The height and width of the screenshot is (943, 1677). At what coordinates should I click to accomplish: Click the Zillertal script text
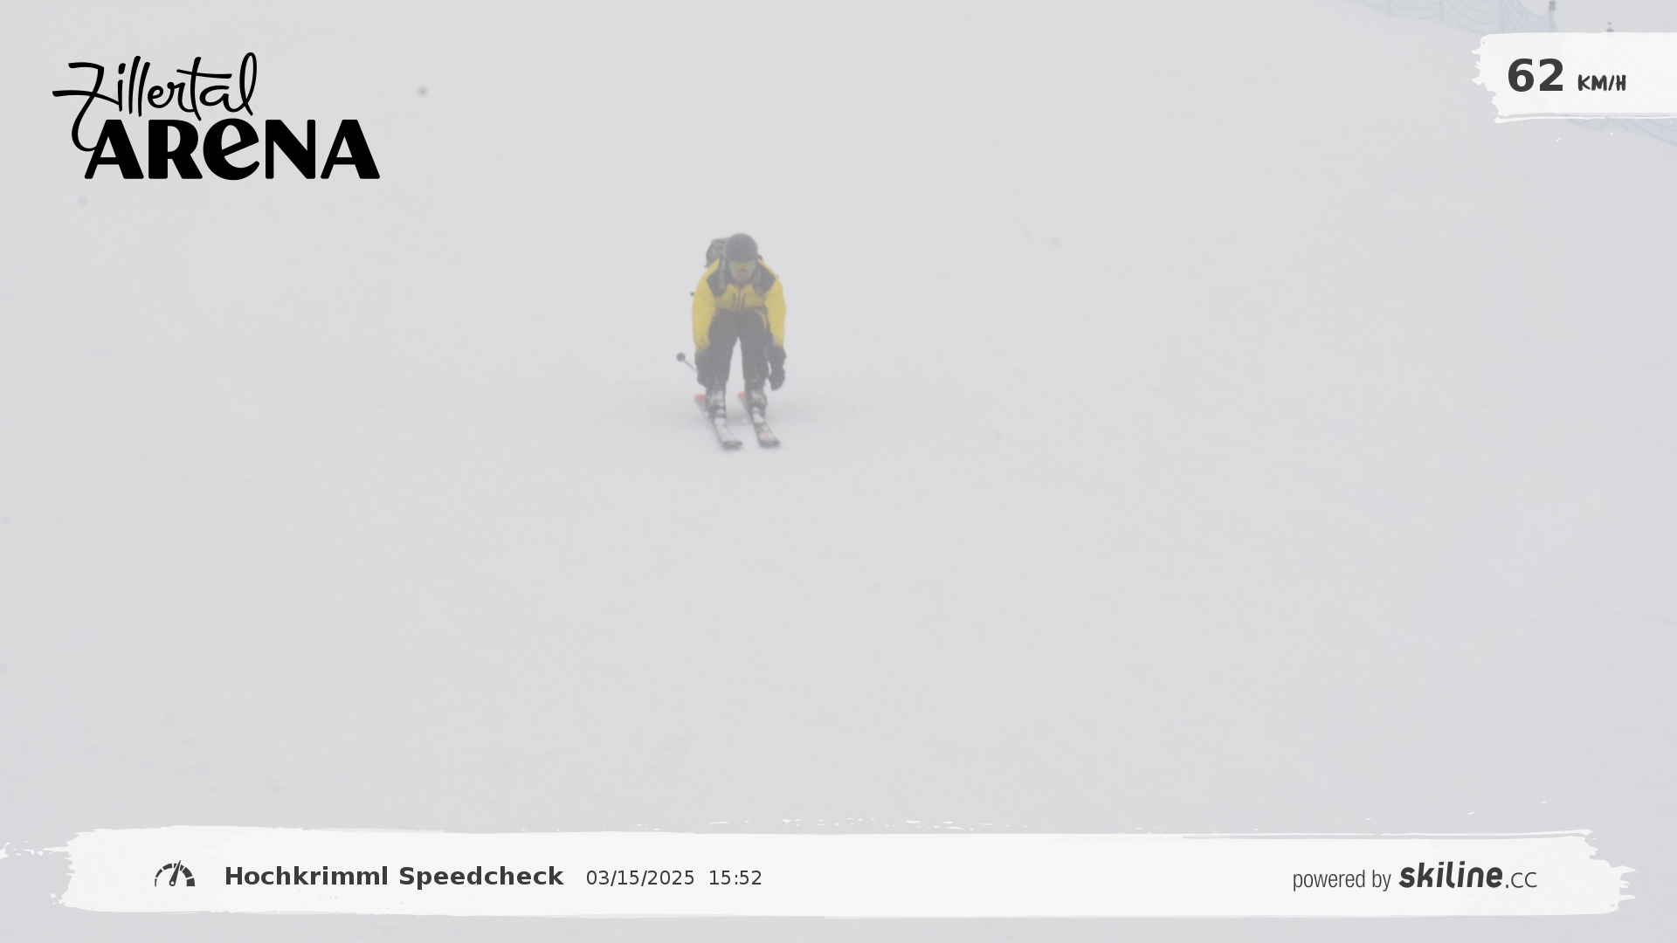[155, 87]
